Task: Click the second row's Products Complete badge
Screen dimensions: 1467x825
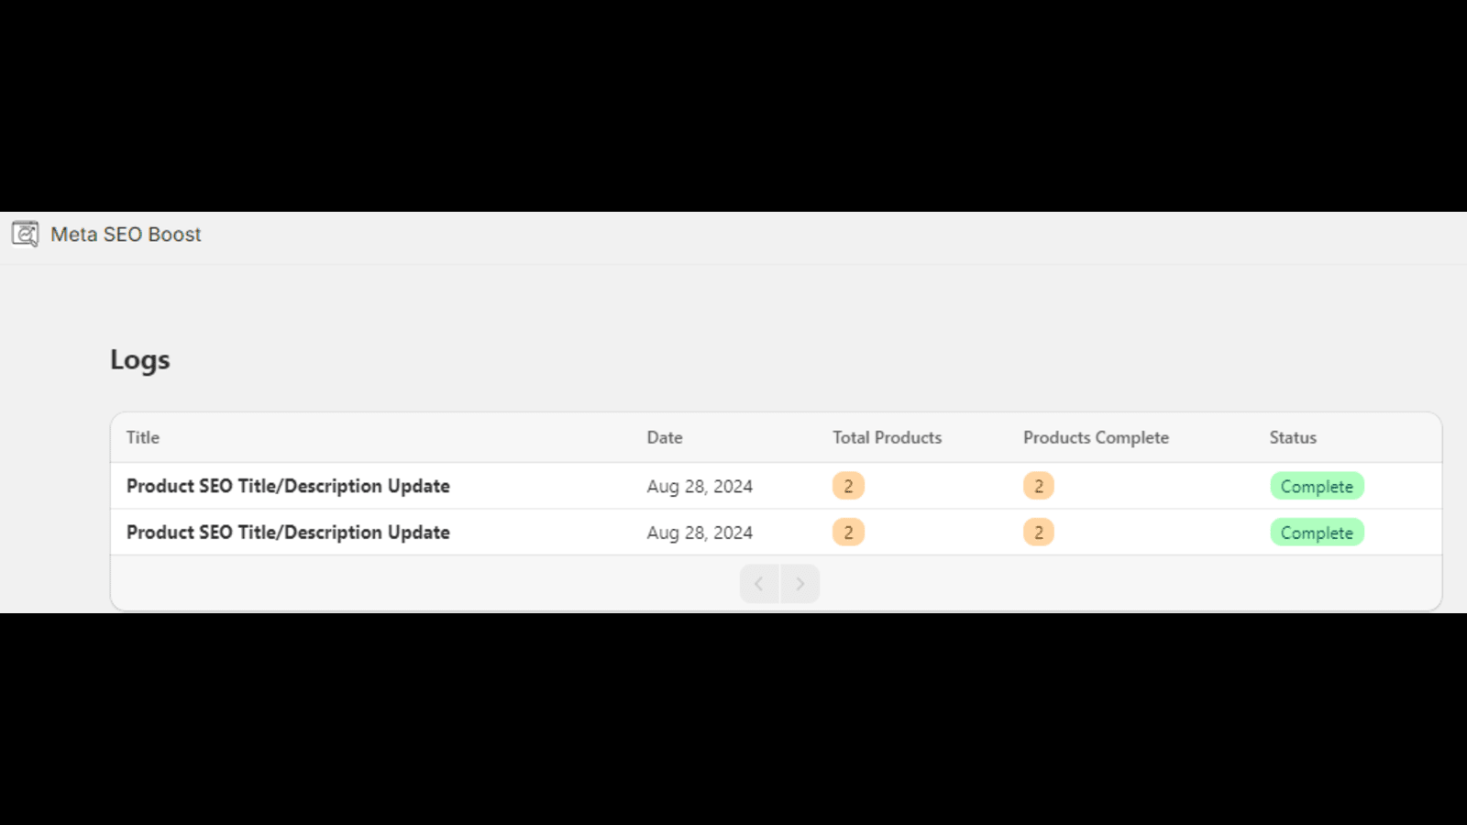Action: (x=1039, y=533)
